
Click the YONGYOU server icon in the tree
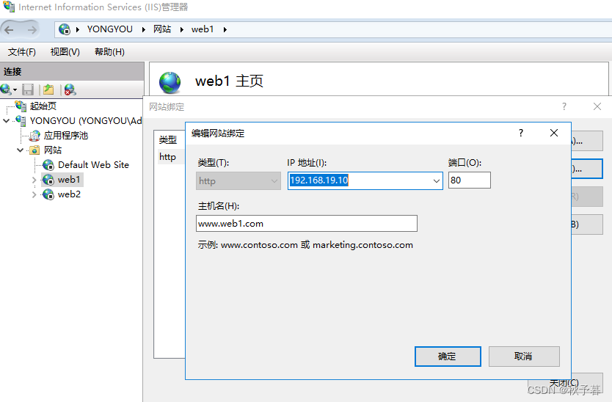tap(21, 120)
